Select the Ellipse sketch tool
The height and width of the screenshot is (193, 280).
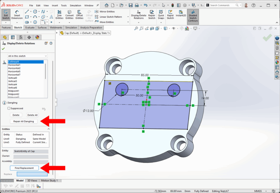pos(43,17)
